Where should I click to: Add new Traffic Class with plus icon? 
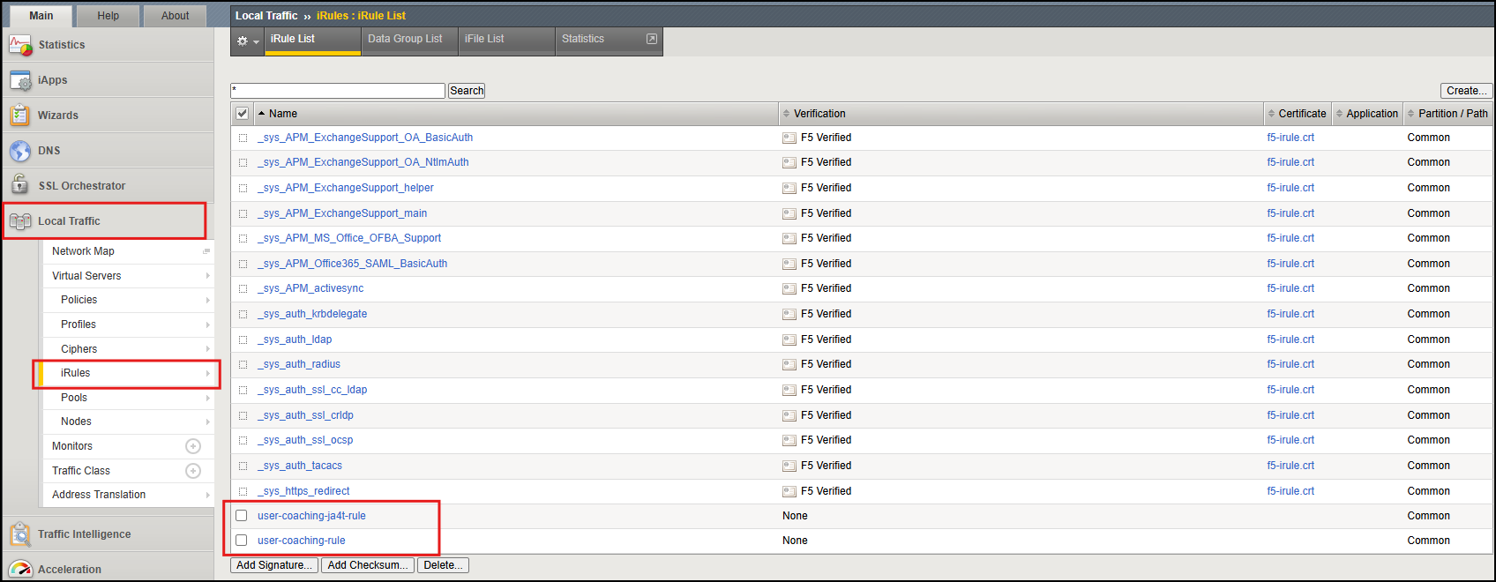pyautogui.click(x=193, y=471)
